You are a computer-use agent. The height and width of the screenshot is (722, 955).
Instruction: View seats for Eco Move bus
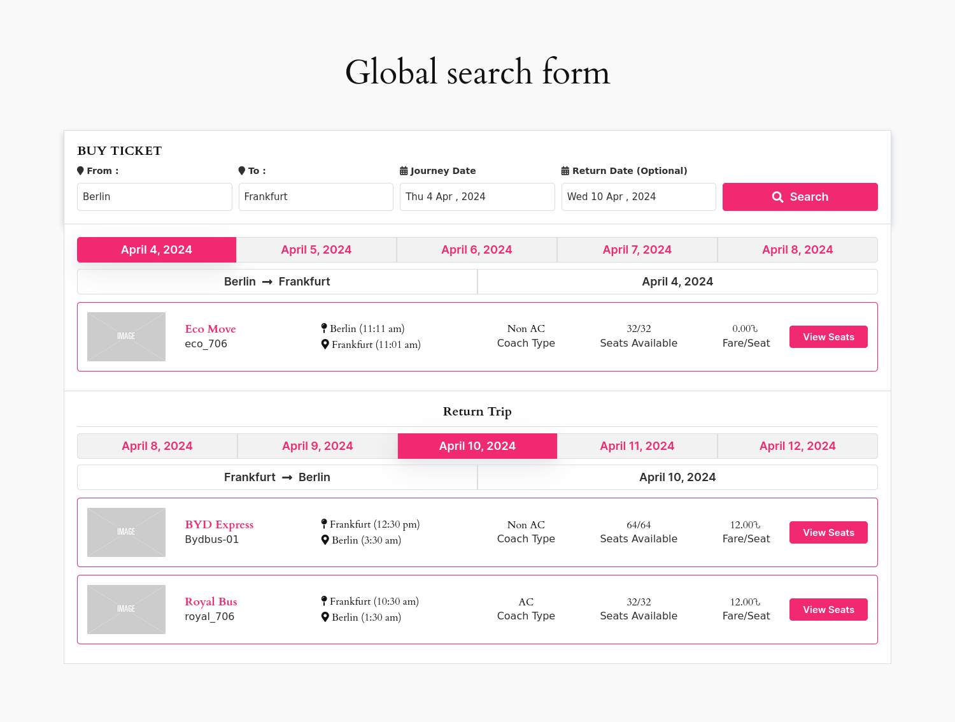(828, 337)
